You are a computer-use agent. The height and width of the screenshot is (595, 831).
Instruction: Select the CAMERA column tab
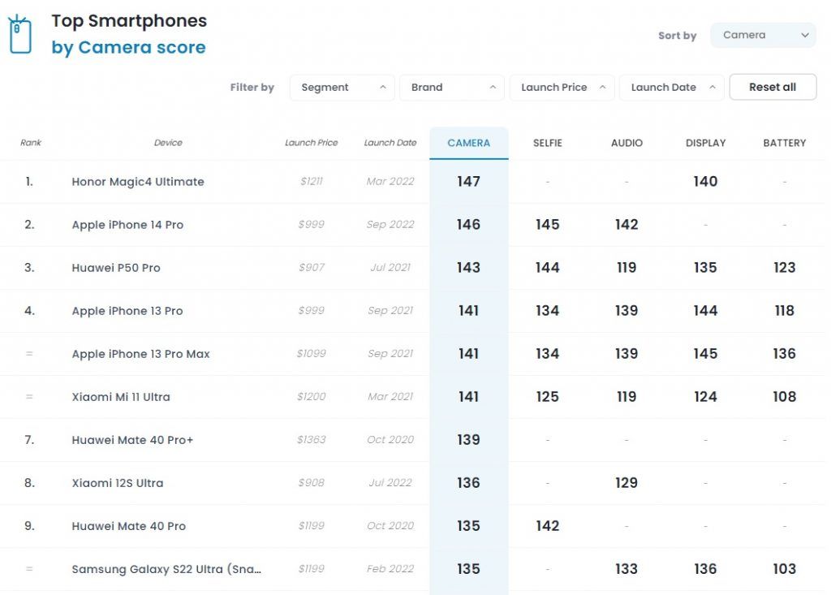point(468,143)
